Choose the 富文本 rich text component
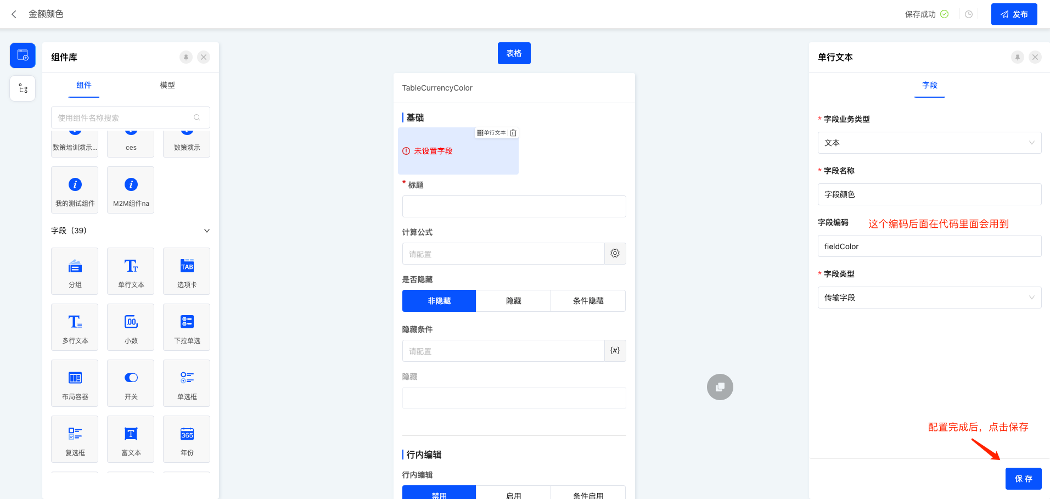 131,439
